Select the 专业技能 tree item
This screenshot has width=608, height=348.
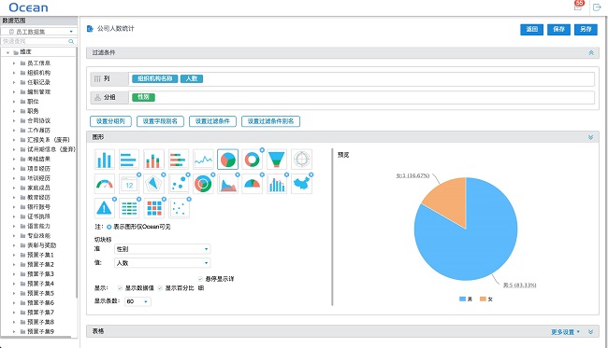pos(38,235)
